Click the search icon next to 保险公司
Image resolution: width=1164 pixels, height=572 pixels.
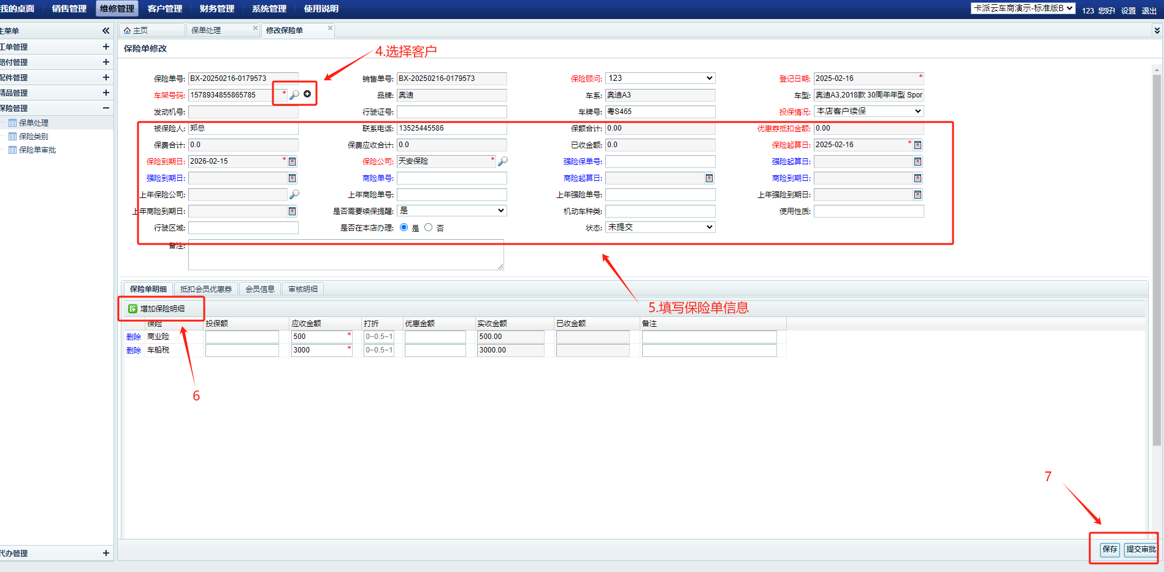pos(503,161)
